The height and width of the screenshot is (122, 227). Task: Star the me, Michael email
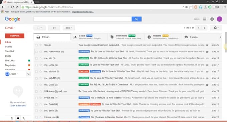coord(40,72)
